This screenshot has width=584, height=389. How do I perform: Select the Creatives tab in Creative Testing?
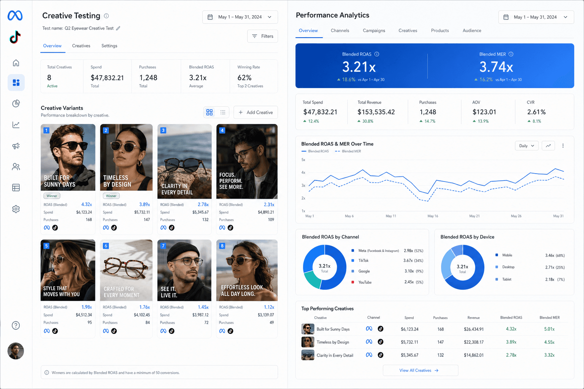tap(81, 46)
